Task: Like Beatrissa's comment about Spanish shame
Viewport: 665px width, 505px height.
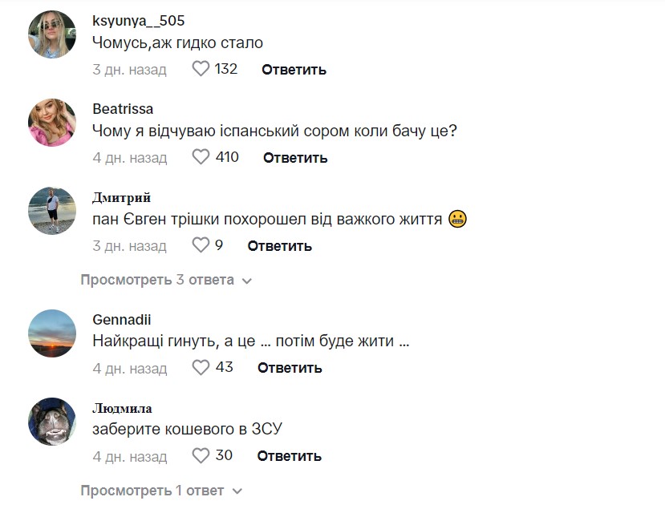Action: point(200,158)
